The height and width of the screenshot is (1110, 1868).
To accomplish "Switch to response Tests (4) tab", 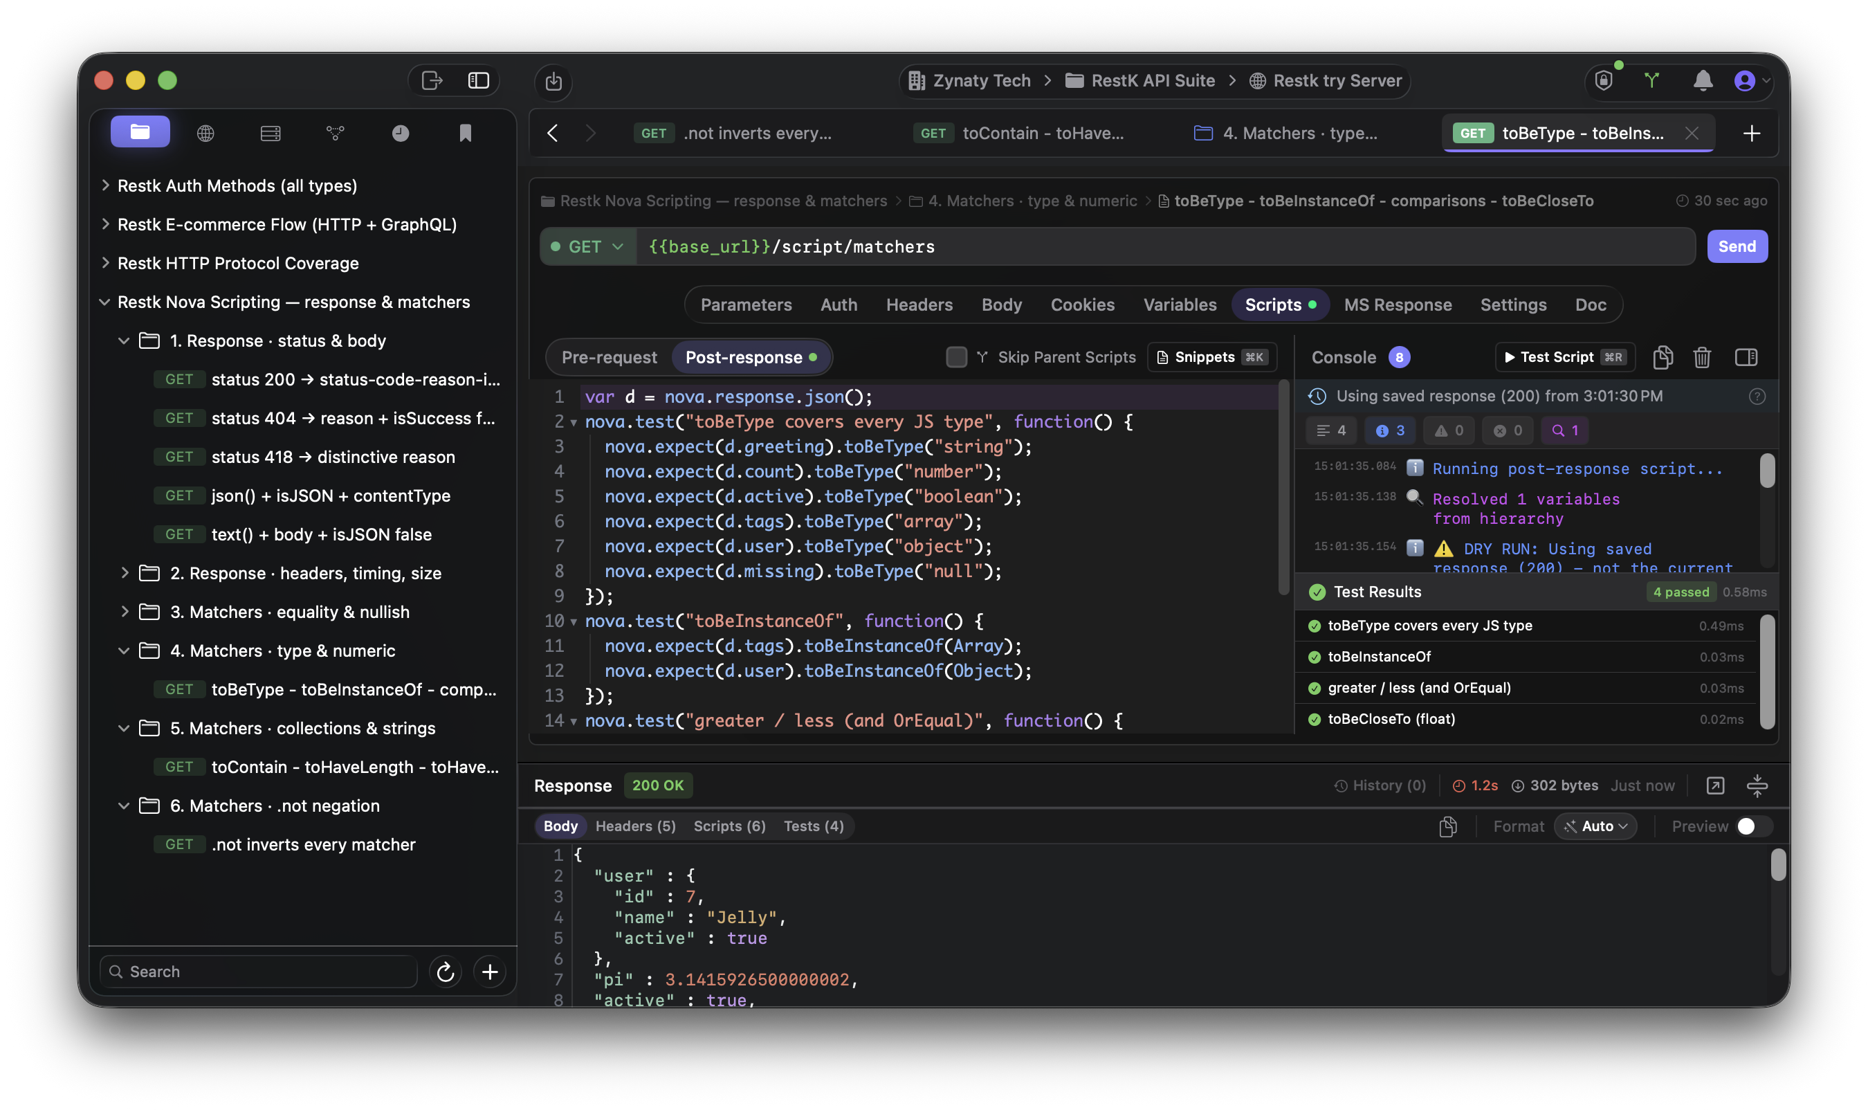I will point(813,826).
